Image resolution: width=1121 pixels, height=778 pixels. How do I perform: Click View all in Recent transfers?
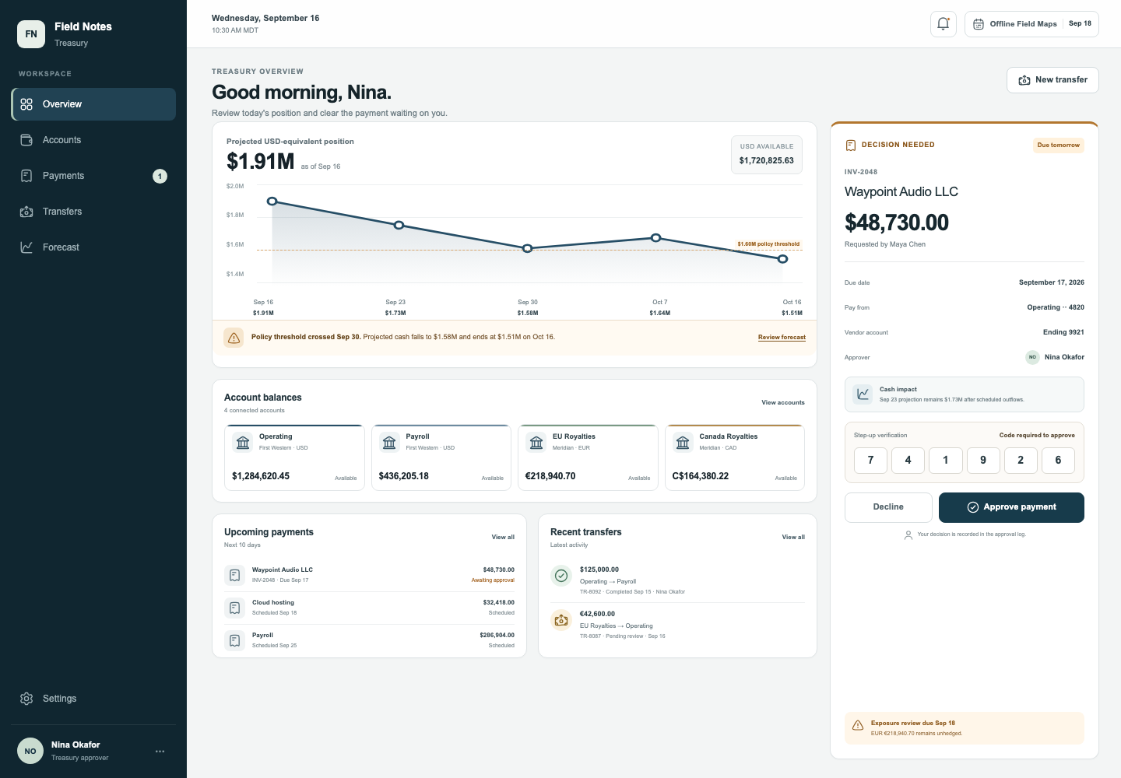(793, 538)
